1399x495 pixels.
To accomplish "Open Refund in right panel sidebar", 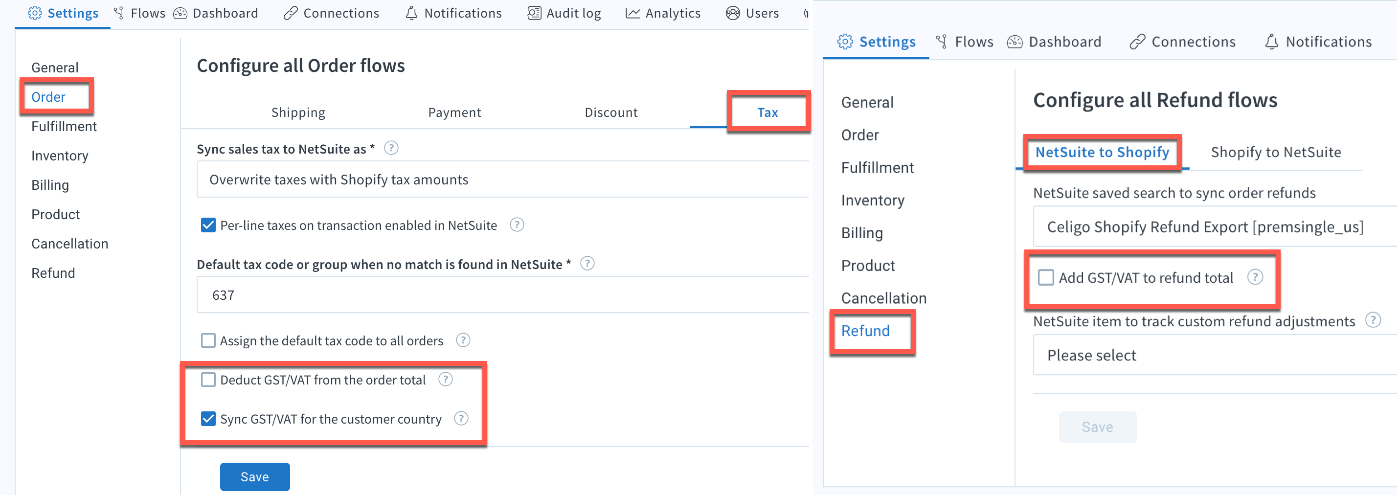I will click(865, 330).
